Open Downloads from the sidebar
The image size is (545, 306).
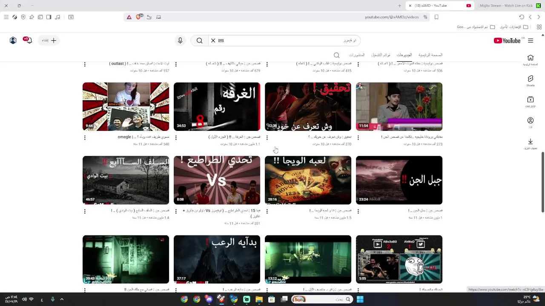[530, 144]
